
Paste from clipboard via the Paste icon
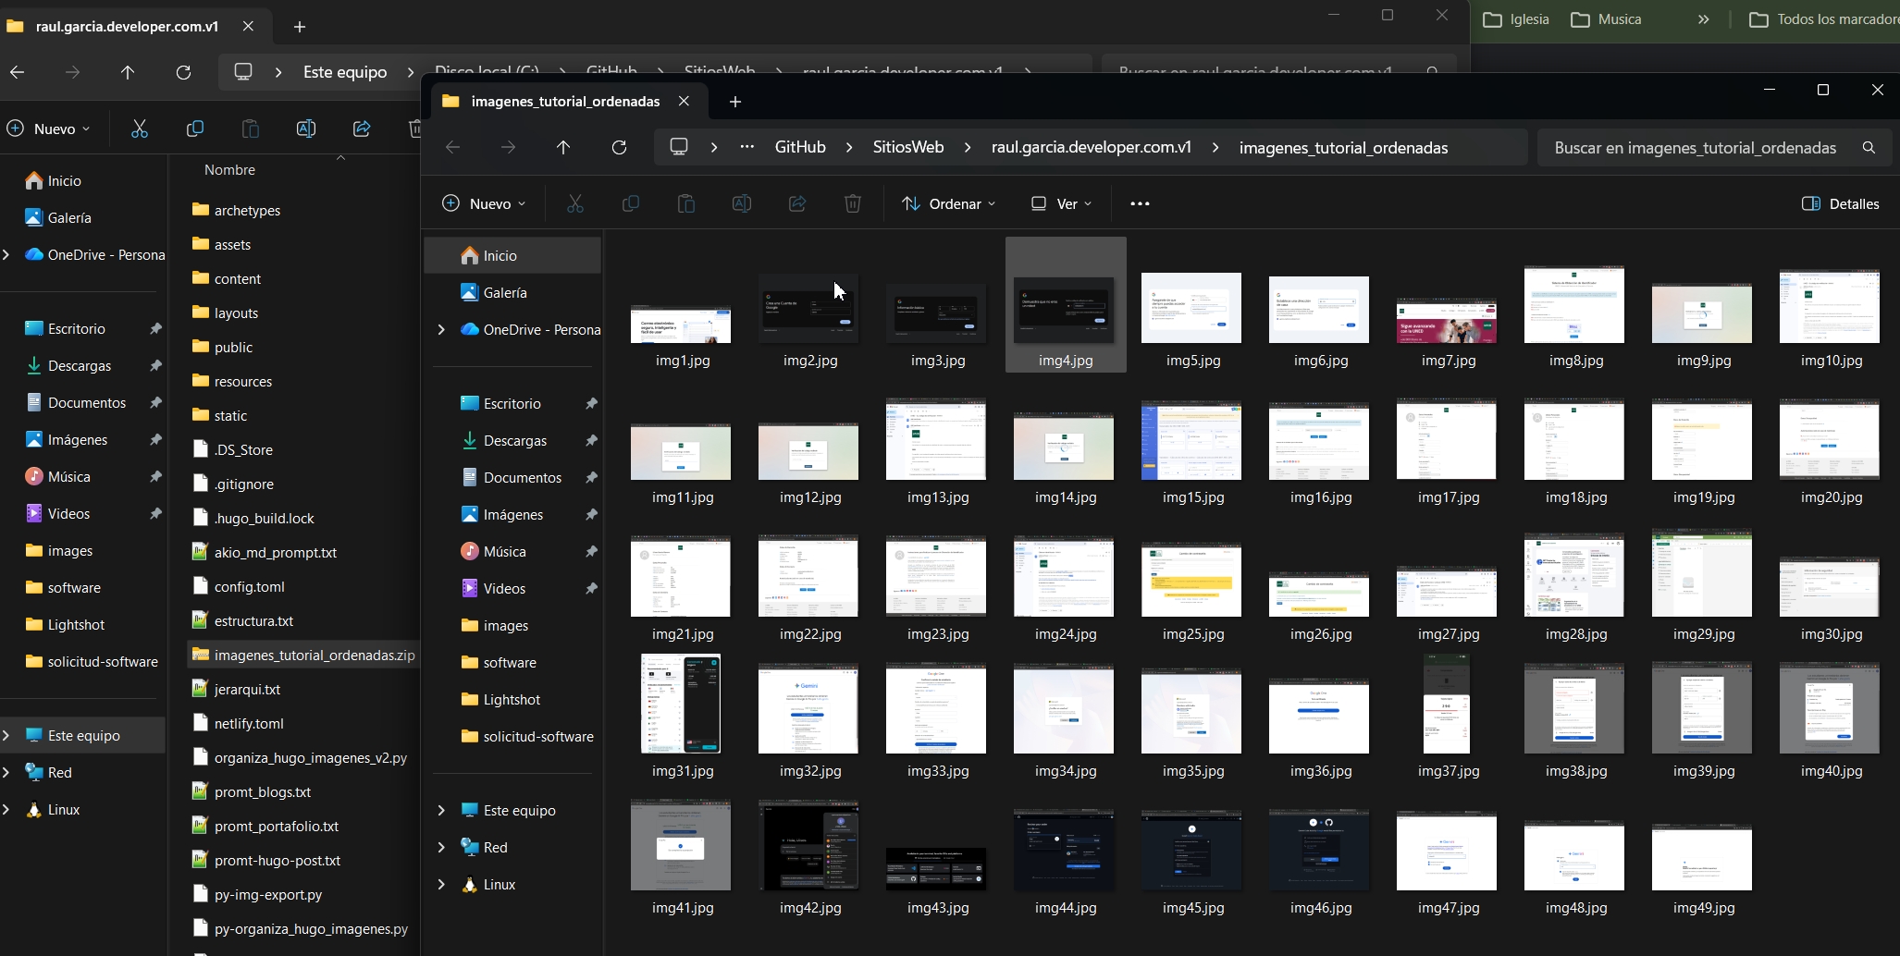tap(686, 203)
